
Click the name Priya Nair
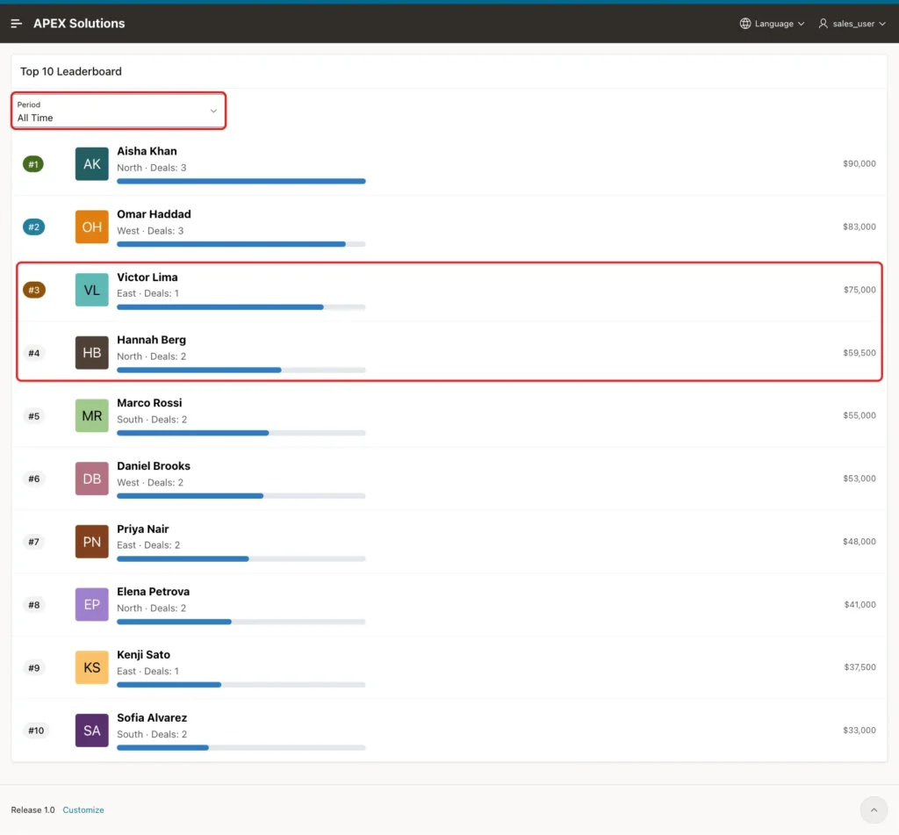143,529
